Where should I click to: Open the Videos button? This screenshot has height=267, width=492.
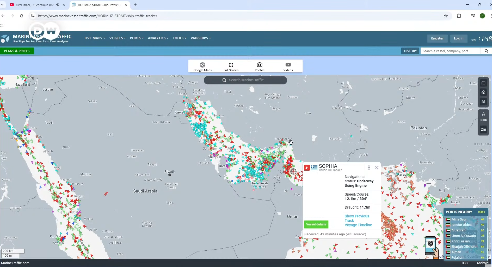[288, 66]
